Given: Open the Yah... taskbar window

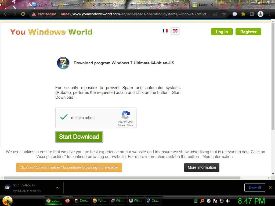Looking at the screenshot, I should pos(99,201).
